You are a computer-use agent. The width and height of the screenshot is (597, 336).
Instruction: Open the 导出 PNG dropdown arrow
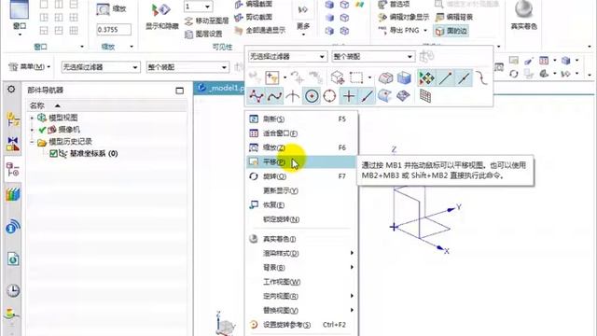click(x=425, y=30)
